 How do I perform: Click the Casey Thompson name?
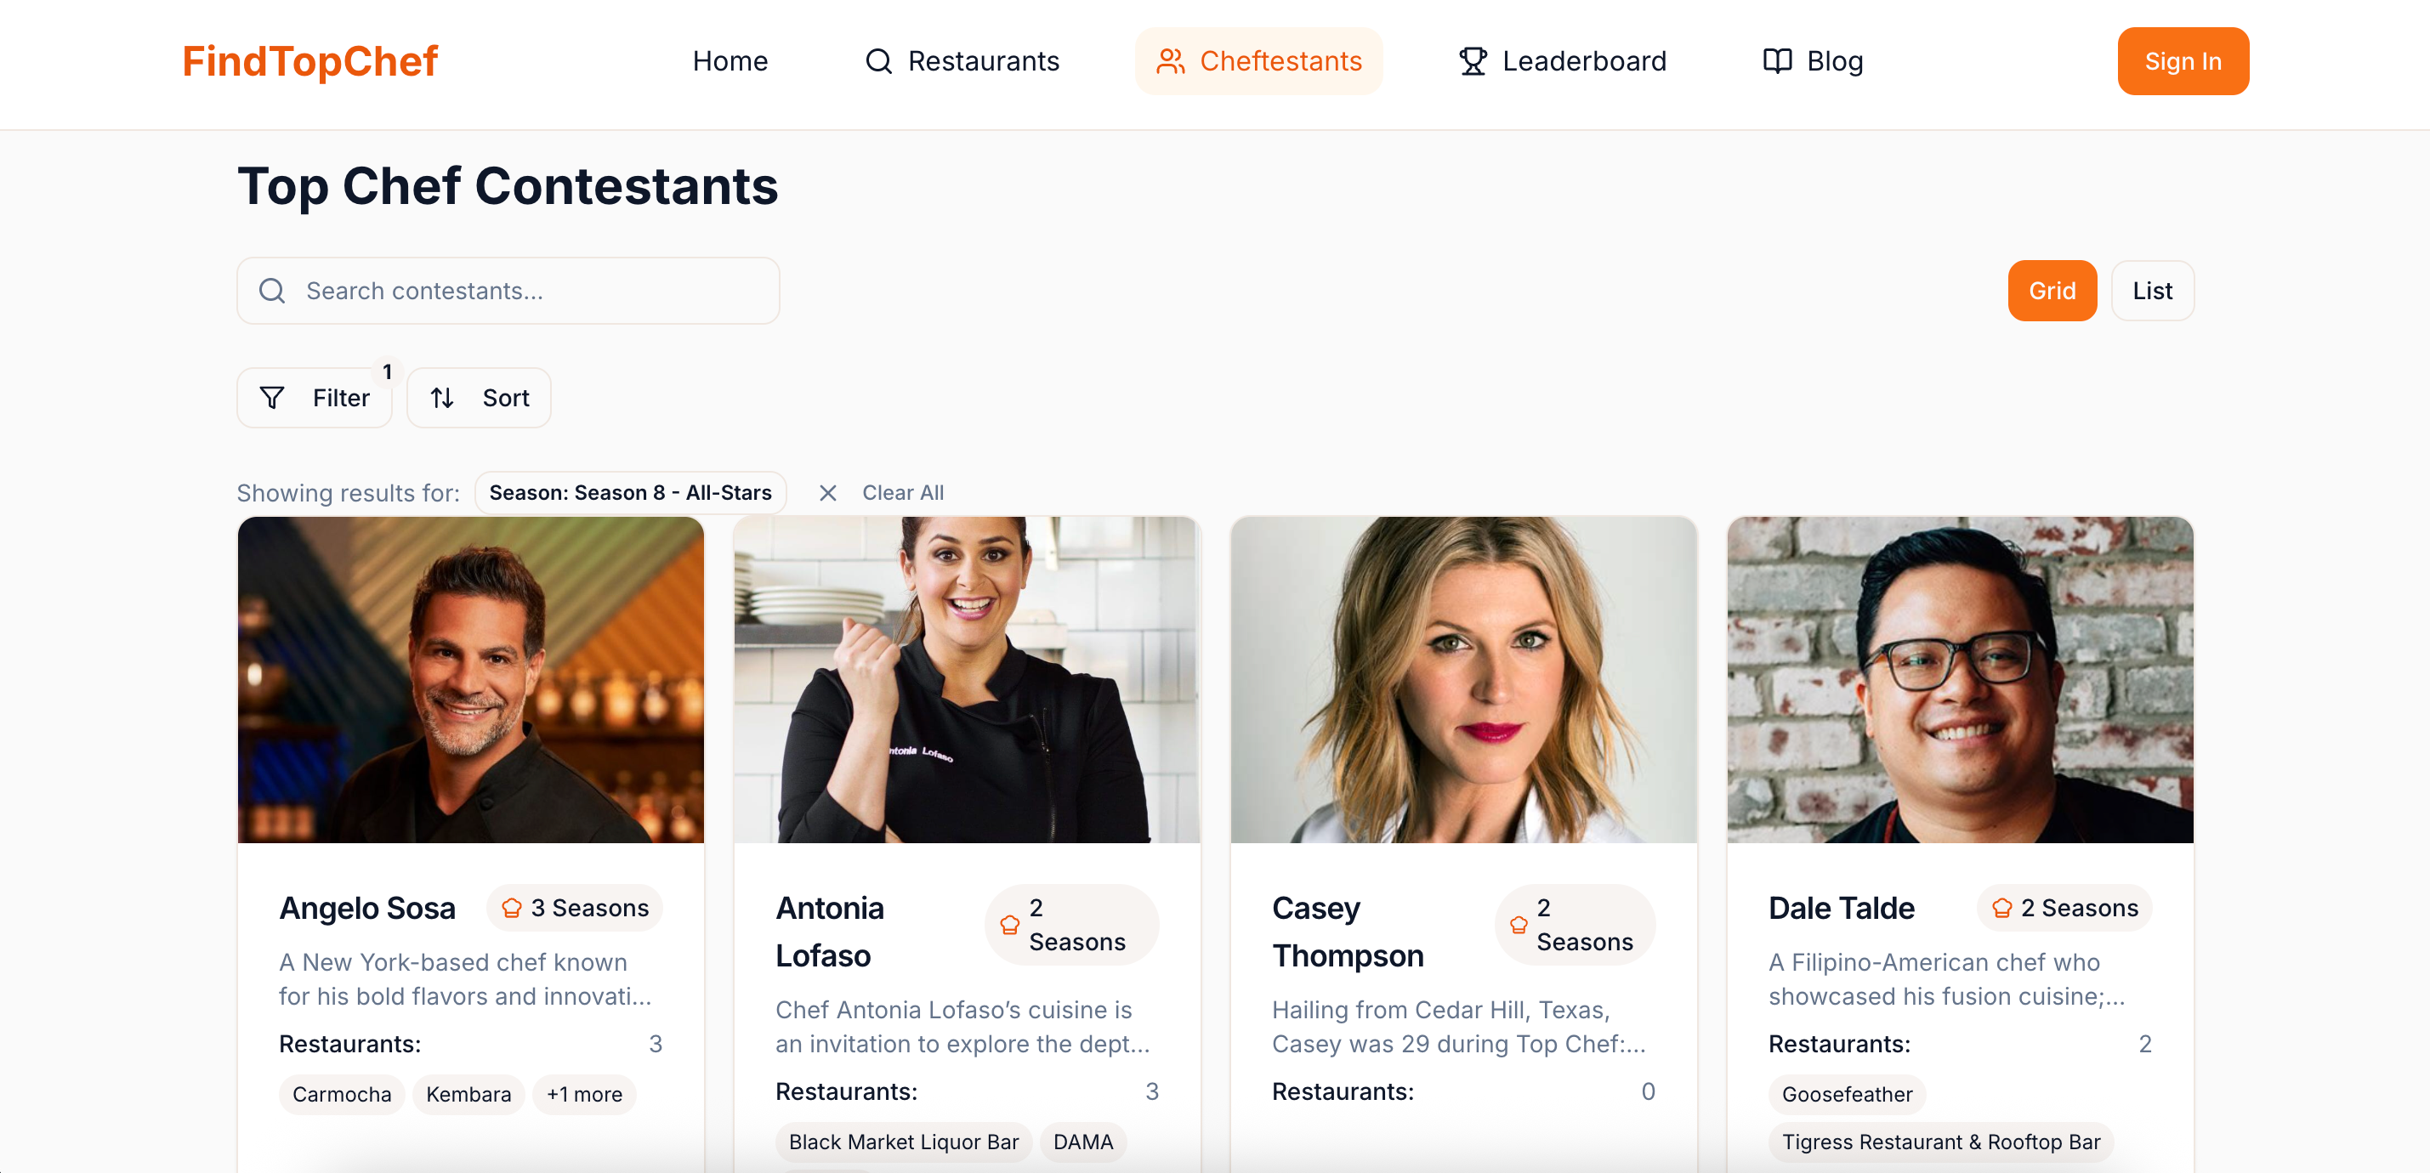coord(1348,931)
